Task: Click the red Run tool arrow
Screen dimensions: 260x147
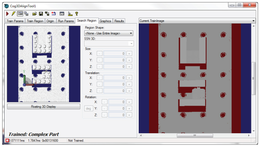Action: 8,14
